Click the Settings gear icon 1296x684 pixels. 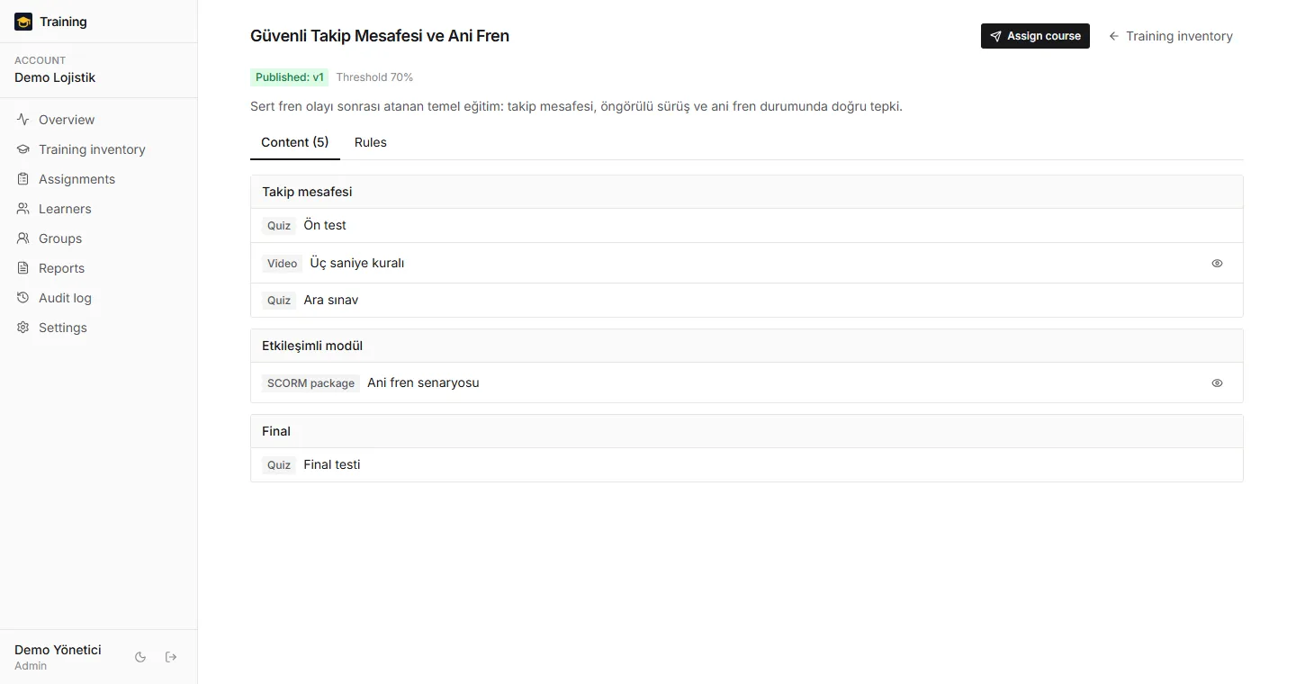click(23, 328)
